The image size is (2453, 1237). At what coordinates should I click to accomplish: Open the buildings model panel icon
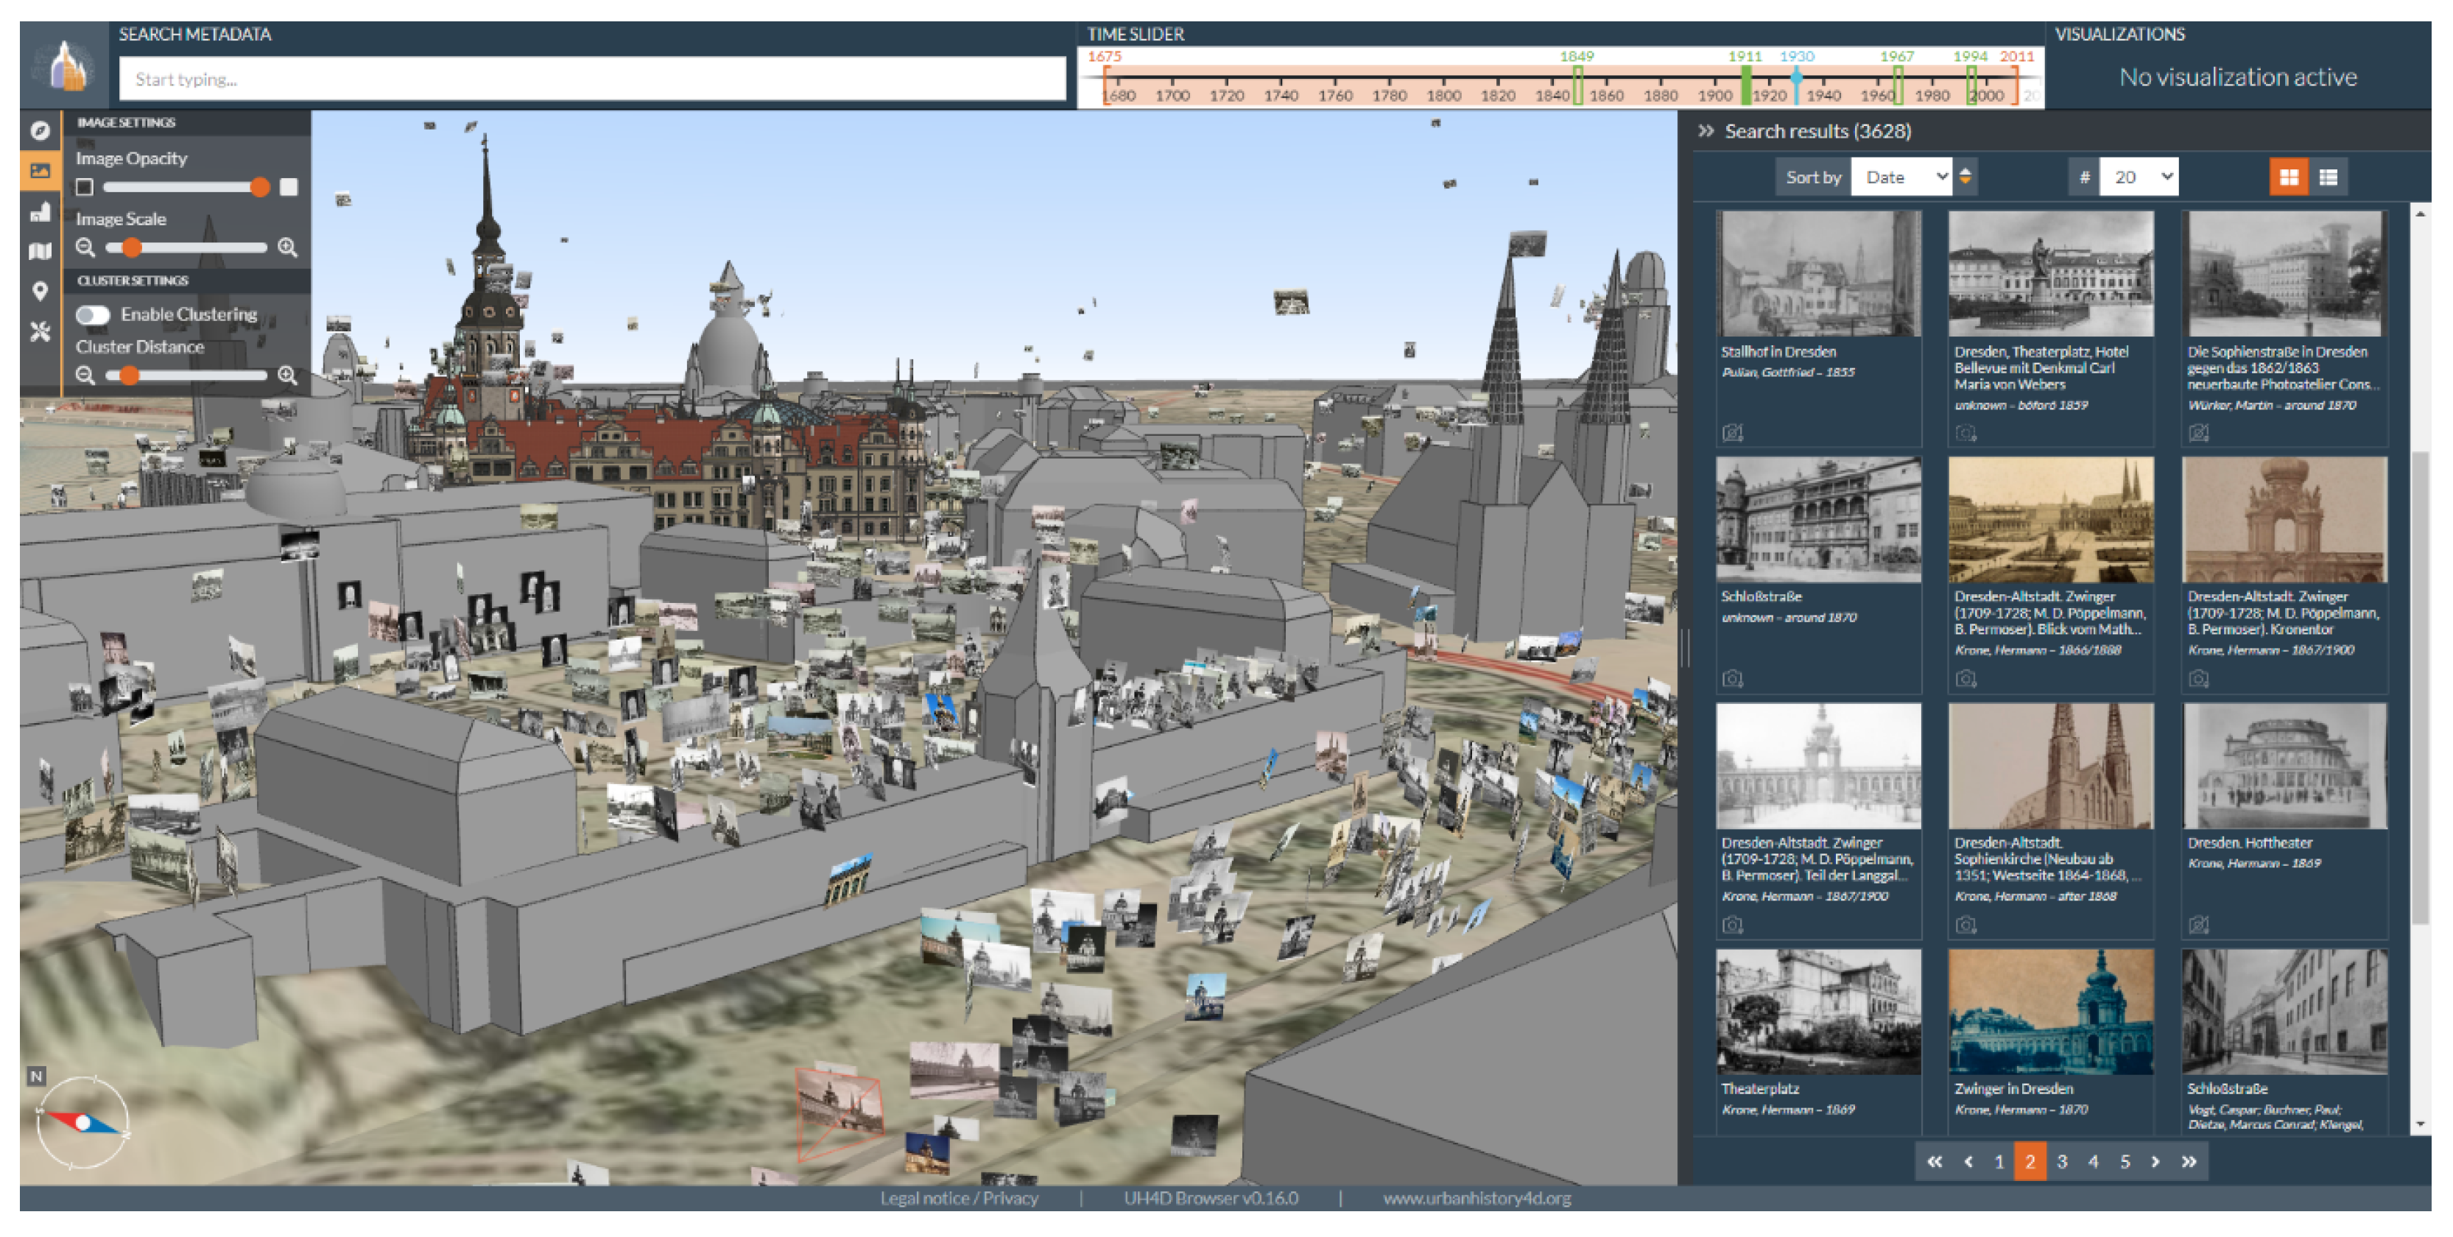click(40, 211)
